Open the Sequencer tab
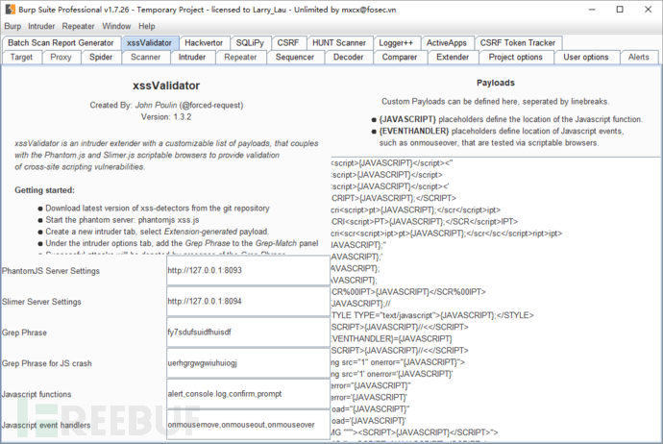 pos(295,57)
